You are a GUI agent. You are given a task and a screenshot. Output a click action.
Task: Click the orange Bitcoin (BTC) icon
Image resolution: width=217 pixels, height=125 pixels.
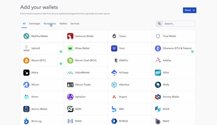coord(26,60)
